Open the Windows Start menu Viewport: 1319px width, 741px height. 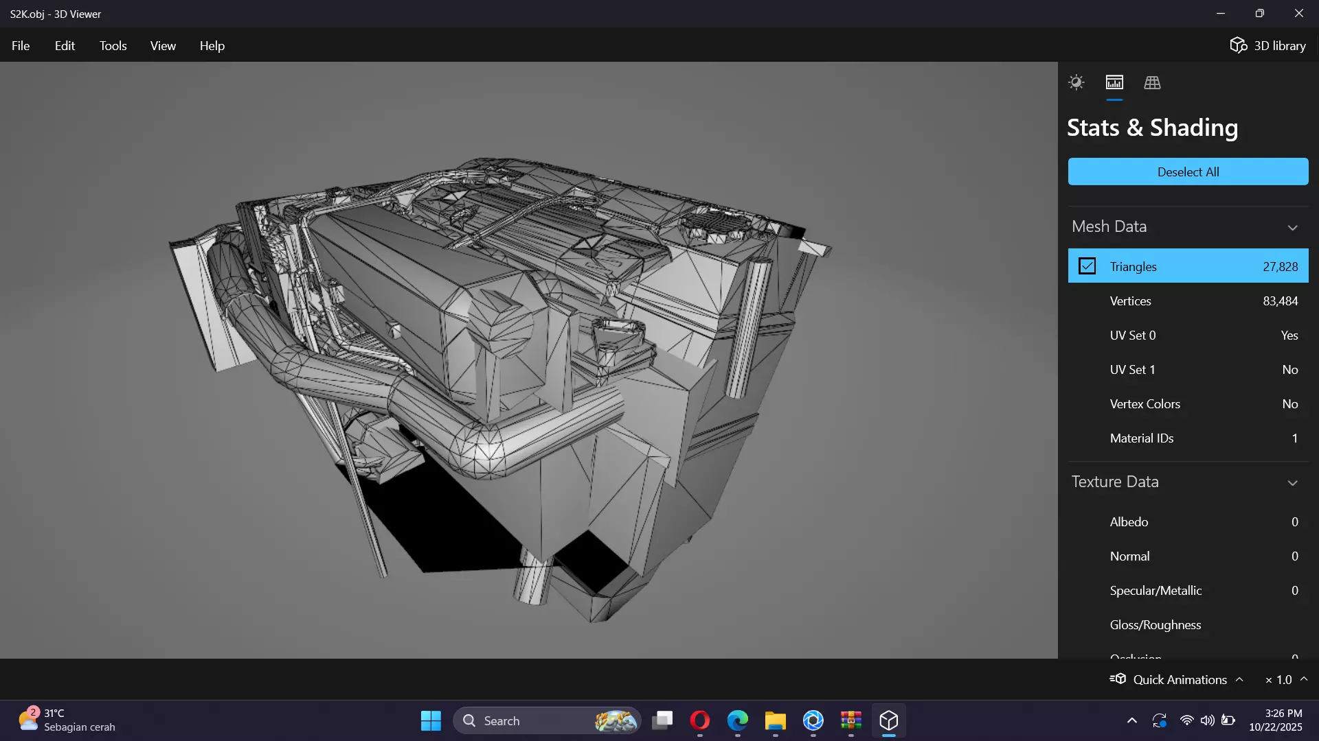tap(431, 720)
